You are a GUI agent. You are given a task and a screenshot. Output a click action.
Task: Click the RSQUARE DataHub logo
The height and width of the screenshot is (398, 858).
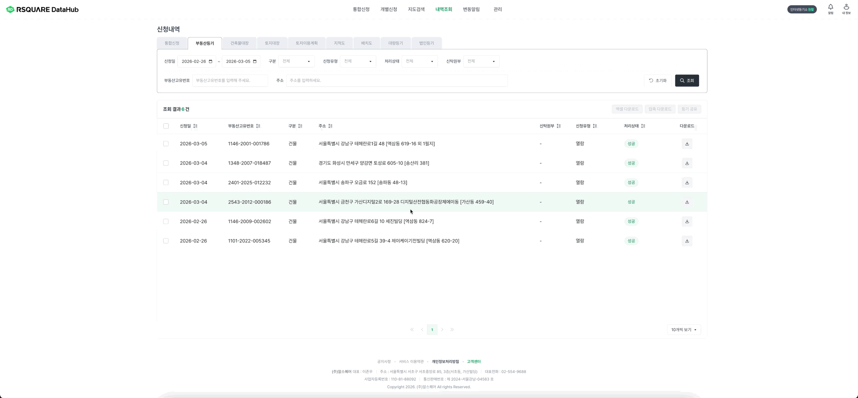42,9
